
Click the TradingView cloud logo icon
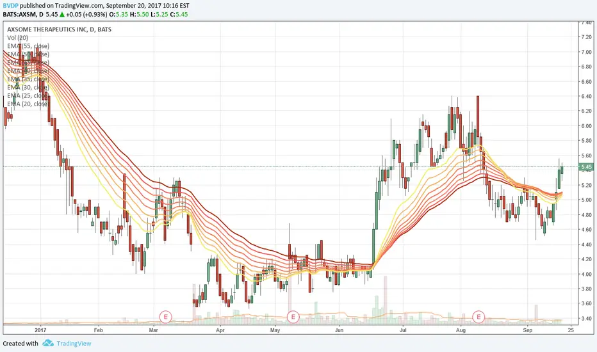[x=48, y=343]
